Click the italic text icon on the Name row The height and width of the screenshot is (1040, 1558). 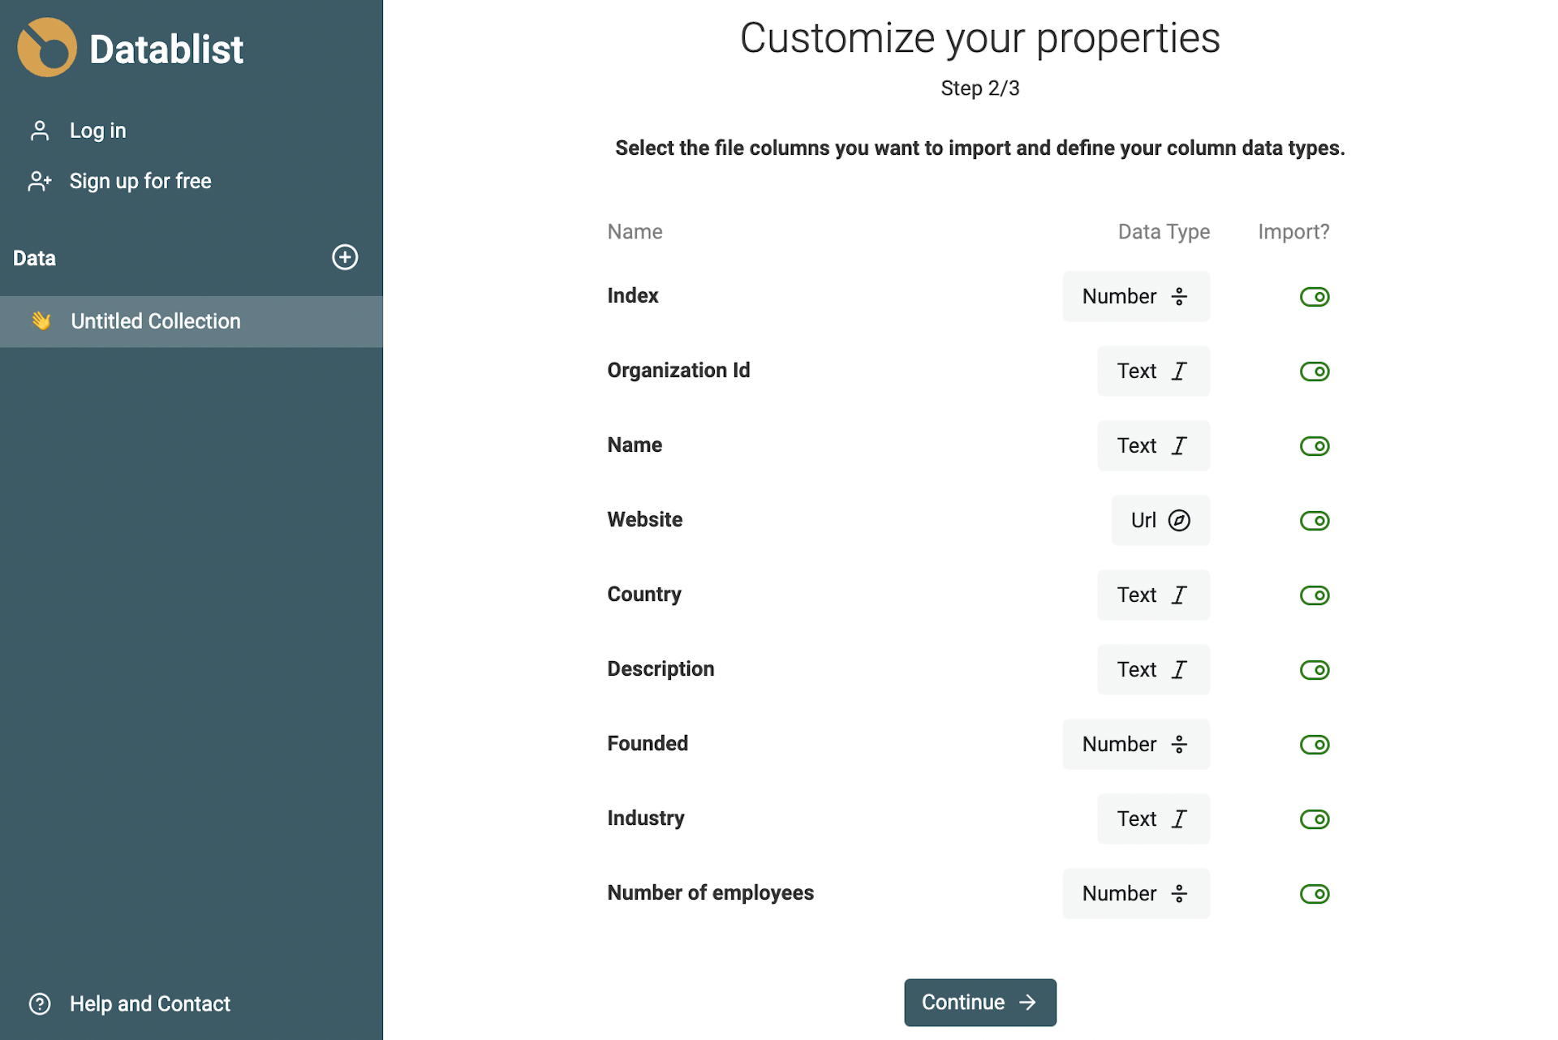click(1179, 445)
